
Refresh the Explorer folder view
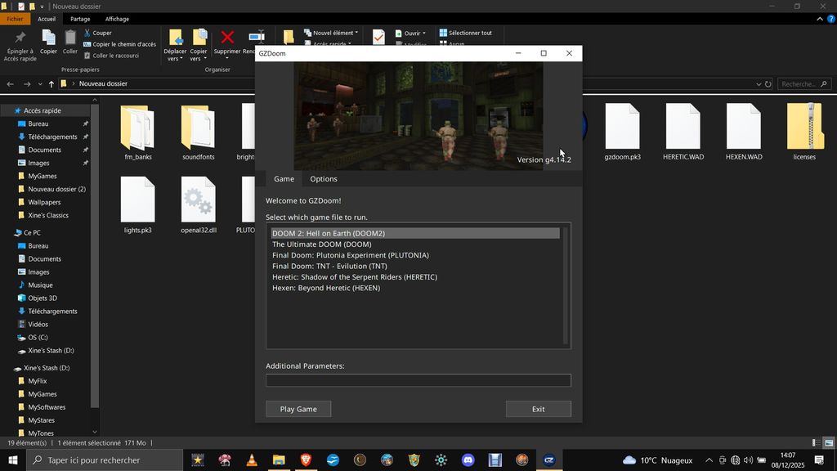pyautogui.click(x=768, y=84)
